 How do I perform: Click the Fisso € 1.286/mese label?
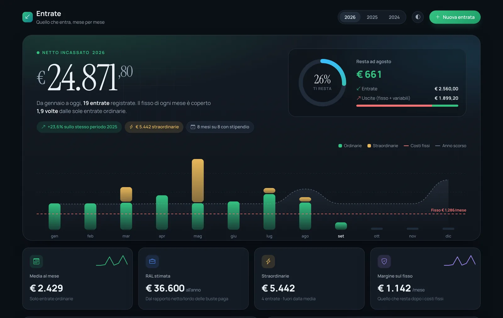(449, 210)
